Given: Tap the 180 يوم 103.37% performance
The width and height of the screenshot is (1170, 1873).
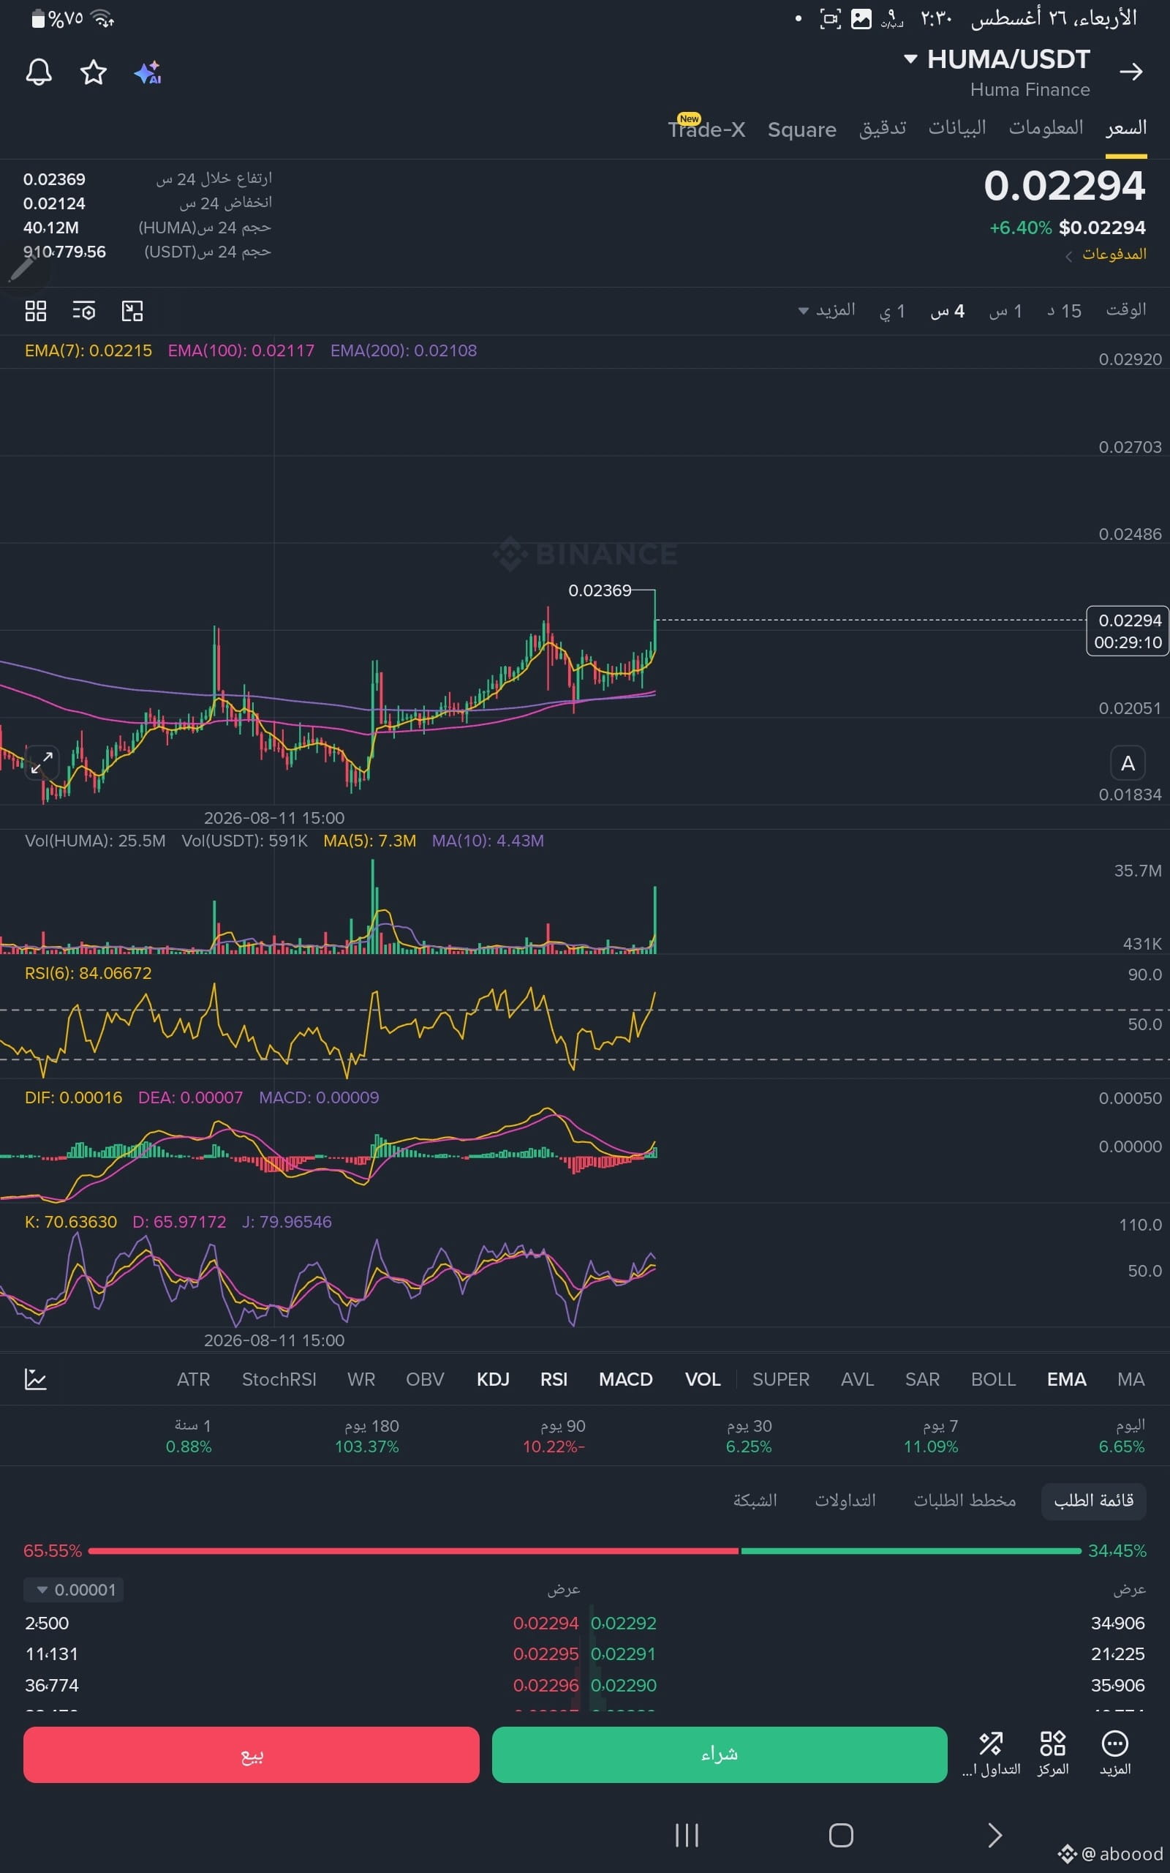Looking at the screenshot, I should point(367,1436).
